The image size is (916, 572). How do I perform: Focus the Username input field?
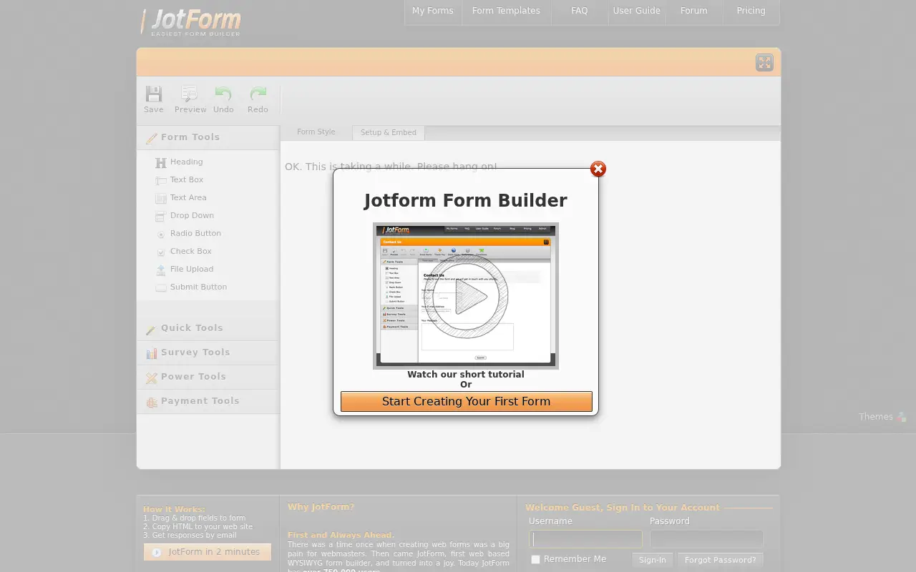tap(585, 539)
